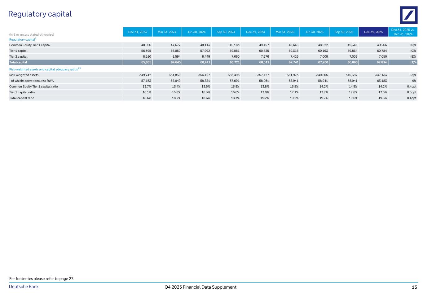The image size is (423, 293).
Task: Click the Sep 30, 2025 column header
Action: click(x=344, y=32)
